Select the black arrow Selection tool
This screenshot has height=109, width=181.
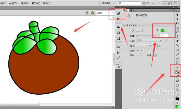(x=177, y=15)
